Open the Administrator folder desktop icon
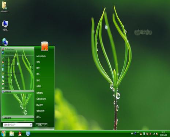 coord(5,7)
